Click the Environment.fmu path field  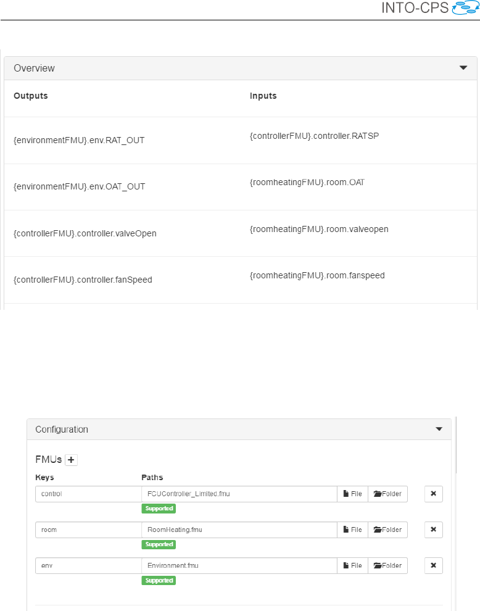(x=239, y=565)
